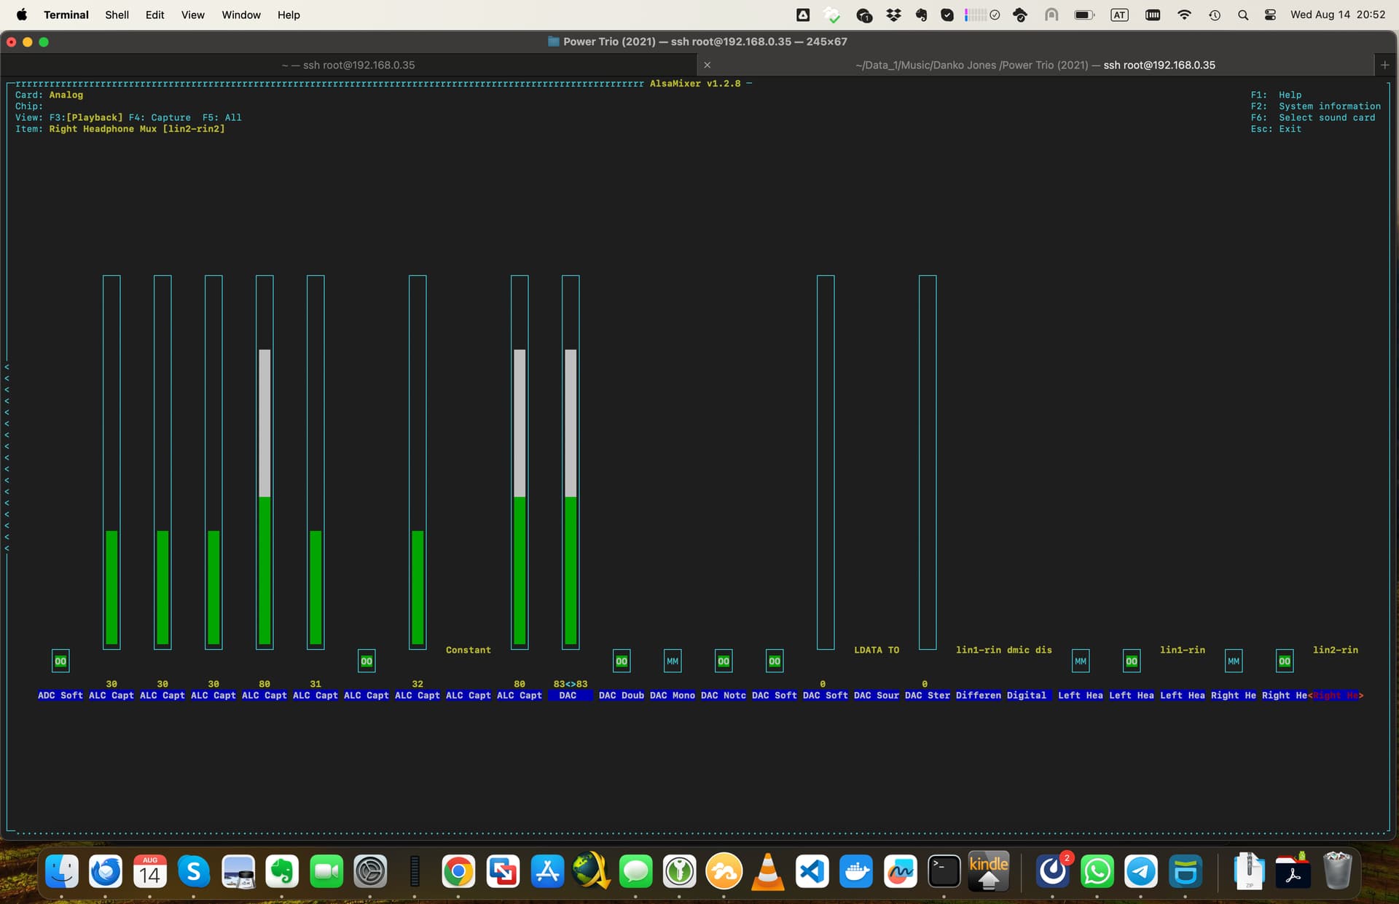Launch VLC media player from the dock
Screen dimensions: 1399x904
[x=768, y=870]
